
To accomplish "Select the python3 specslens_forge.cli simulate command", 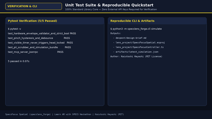I will [136, 29].
